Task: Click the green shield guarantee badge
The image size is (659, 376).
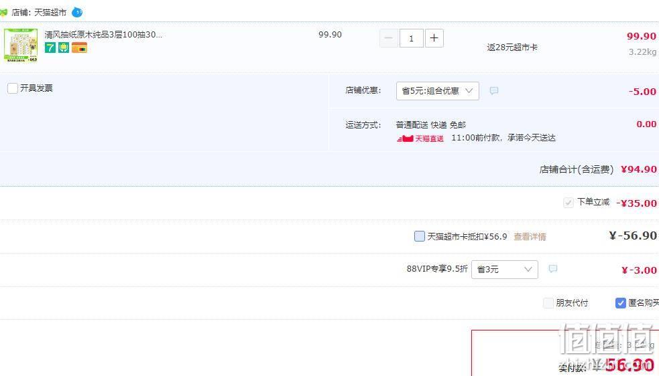Action: 64,48
